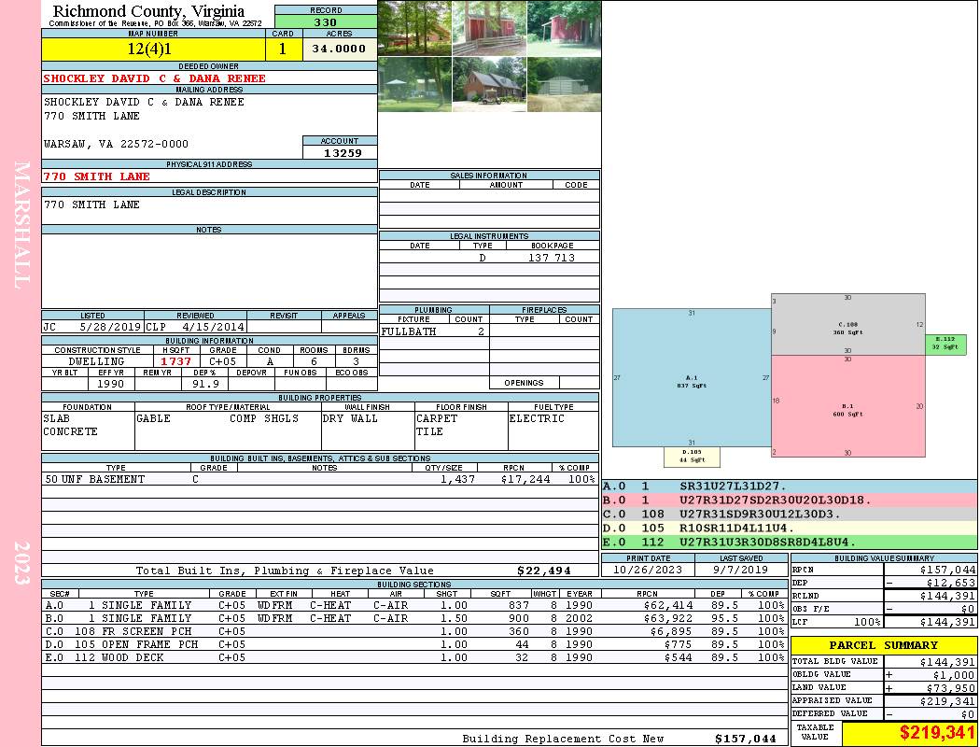Click the acres value 34.0000
This screenshot has height=747, width=980.
tap(340, 49)
